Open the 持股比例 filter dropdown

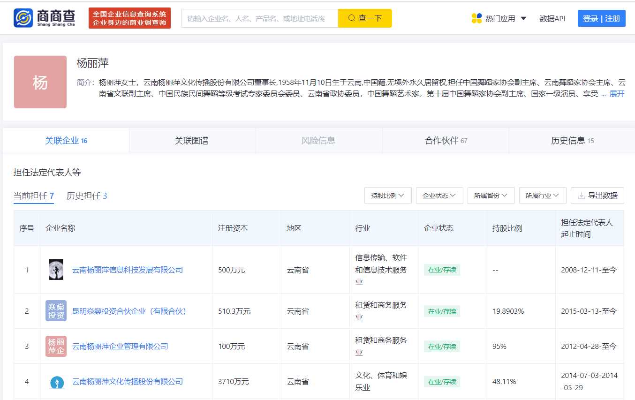[388, 196]
